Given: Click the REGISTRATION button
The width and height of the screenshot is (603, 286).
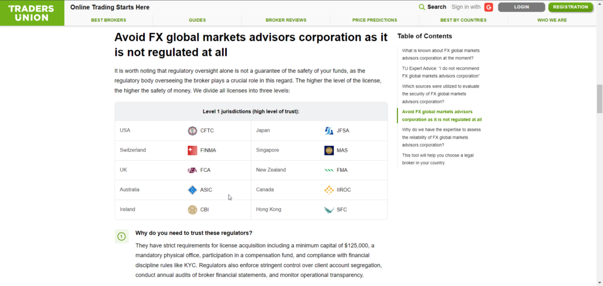Looking at the screenshot, I should click(x=571, y=7).
